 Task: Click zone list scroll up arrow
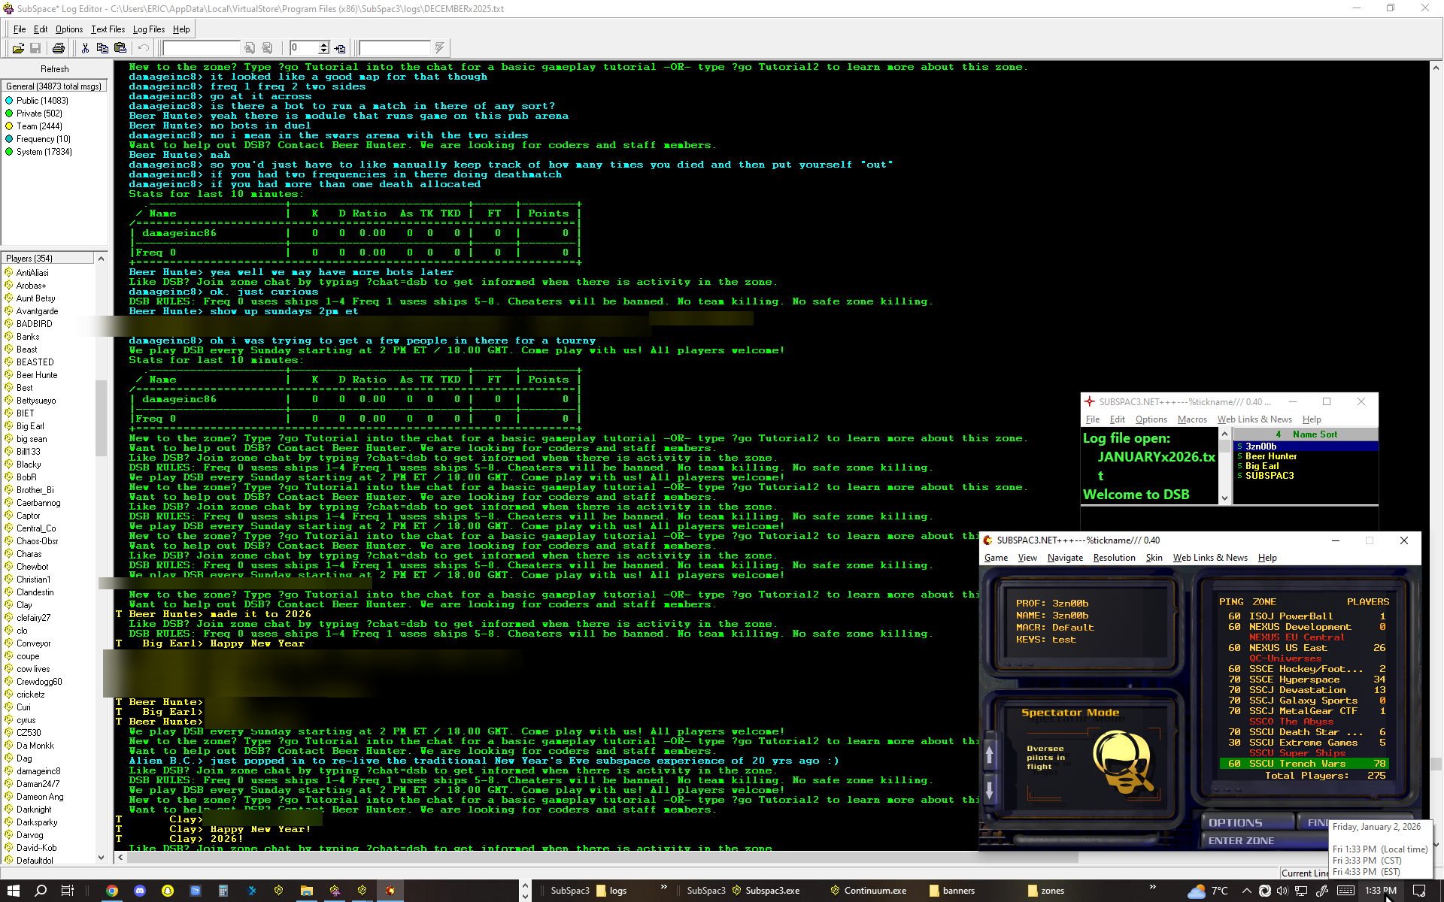point(989,754)
